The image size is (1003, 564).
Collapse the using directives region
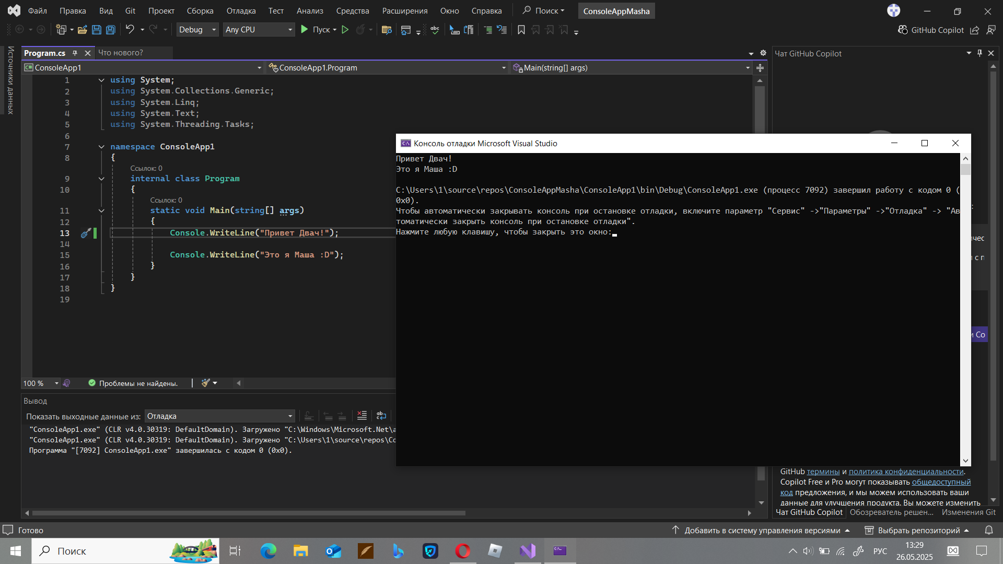(101, 80)
